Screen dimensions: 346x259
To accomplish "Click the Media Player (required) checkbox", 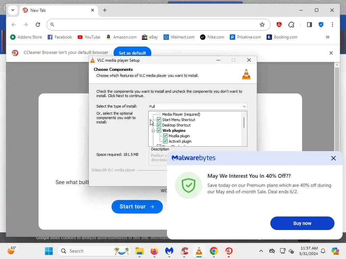I will pos(159,114).
